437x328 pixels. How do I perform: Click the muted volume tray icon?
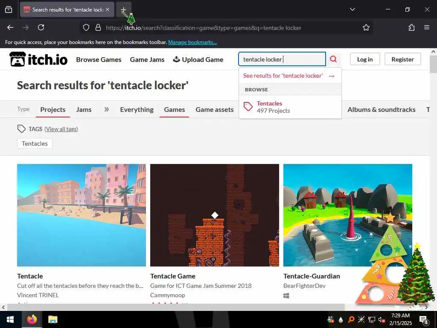381,319
